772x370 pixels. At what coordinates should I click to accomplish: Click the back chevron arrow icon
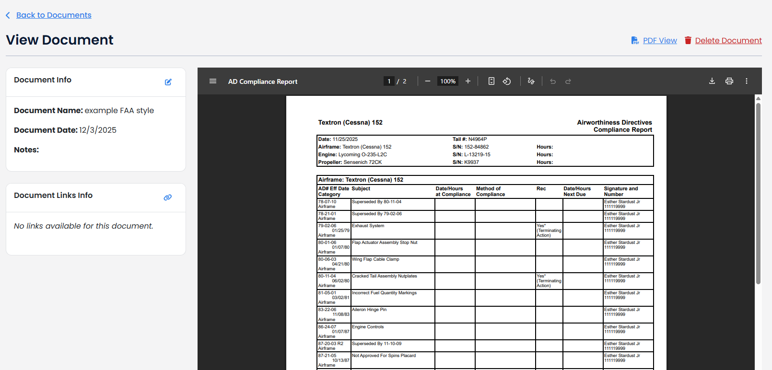(8, 15)
